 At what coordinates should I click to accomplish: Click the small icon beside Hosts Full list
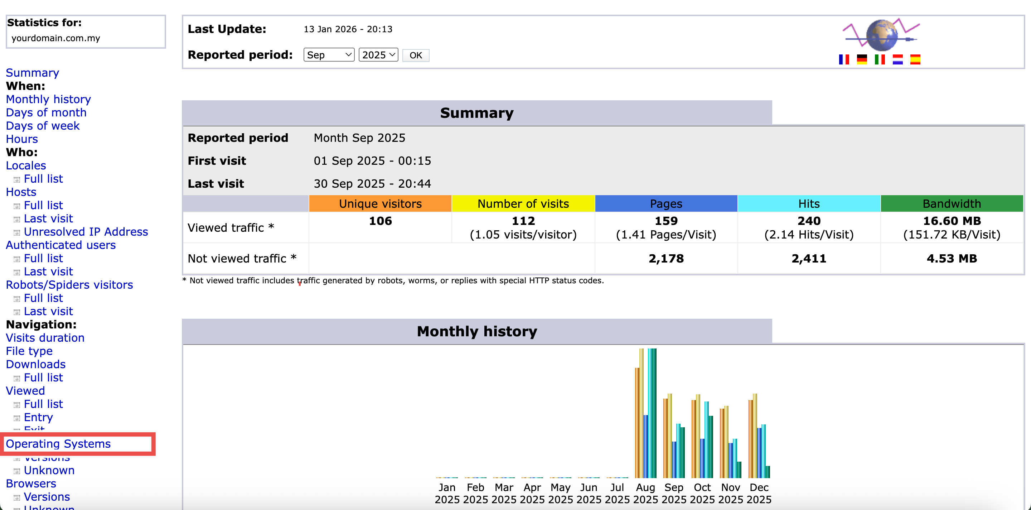click(16, 205)
